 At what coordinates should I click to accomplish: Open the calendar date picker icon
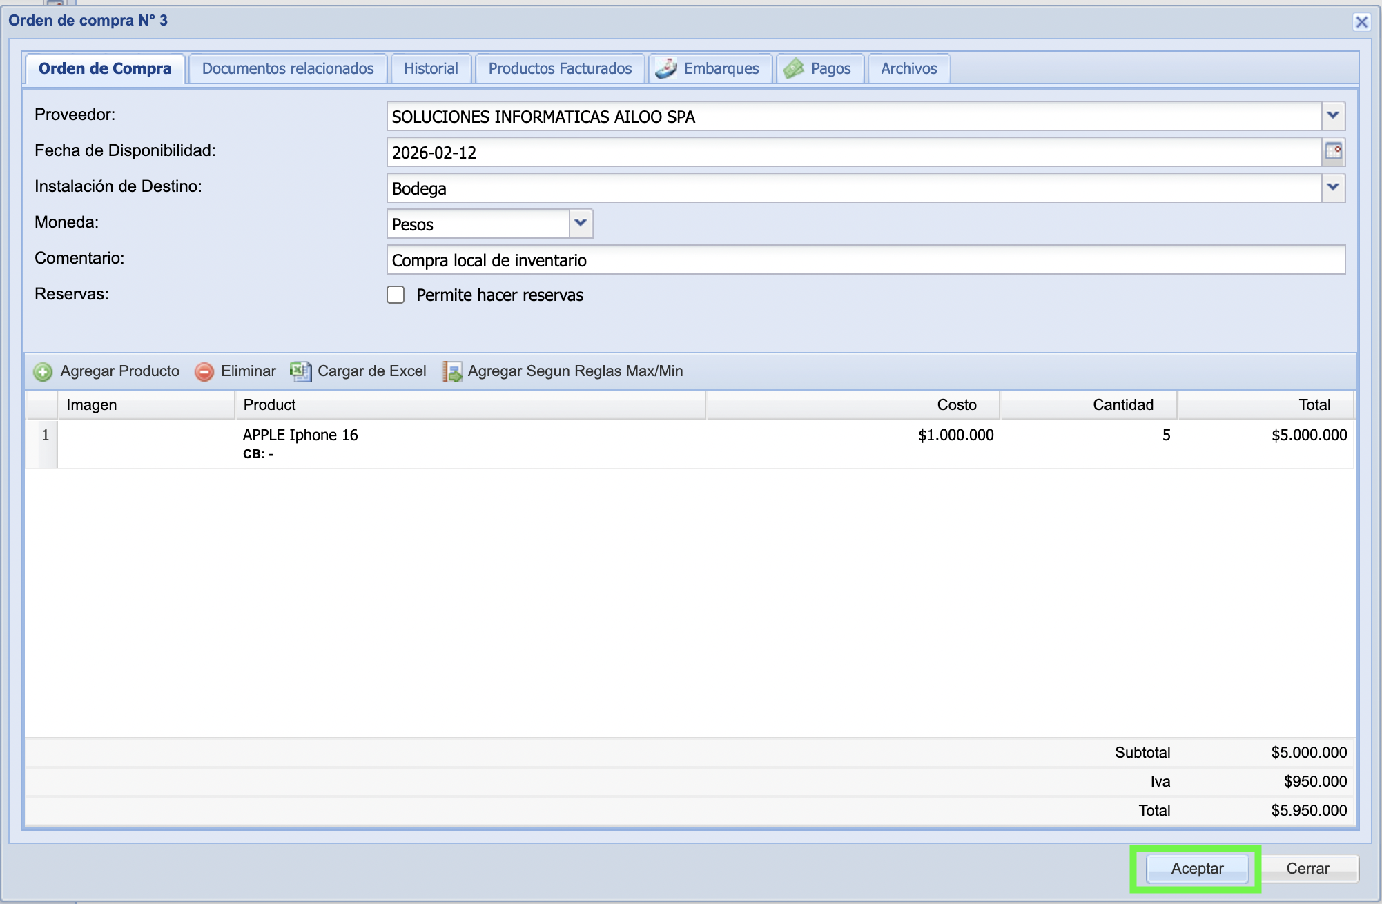tap(1333, 152)
